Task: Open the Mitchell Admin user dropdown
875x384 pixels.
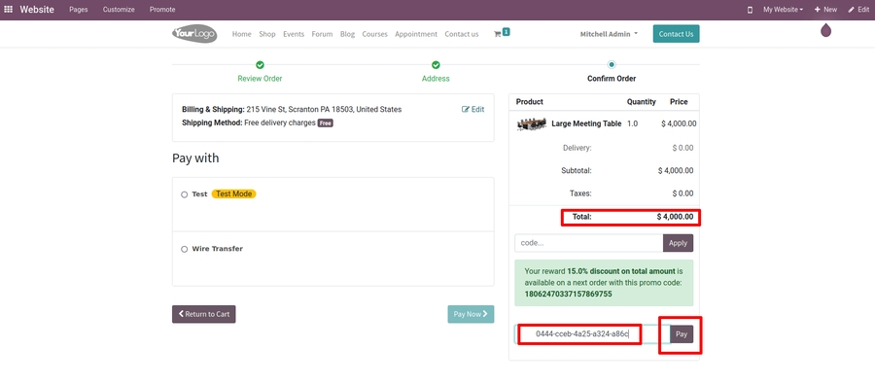Action: coord(609,34)
